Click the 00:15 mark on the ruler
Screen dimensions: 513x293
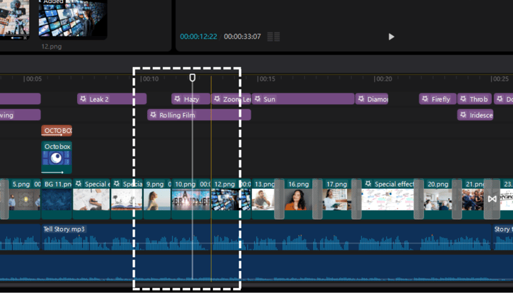tap(266, 79)
